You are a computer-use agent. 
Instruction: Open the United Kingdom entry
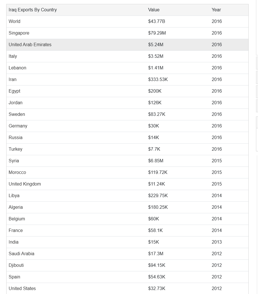tap(25, 184)
